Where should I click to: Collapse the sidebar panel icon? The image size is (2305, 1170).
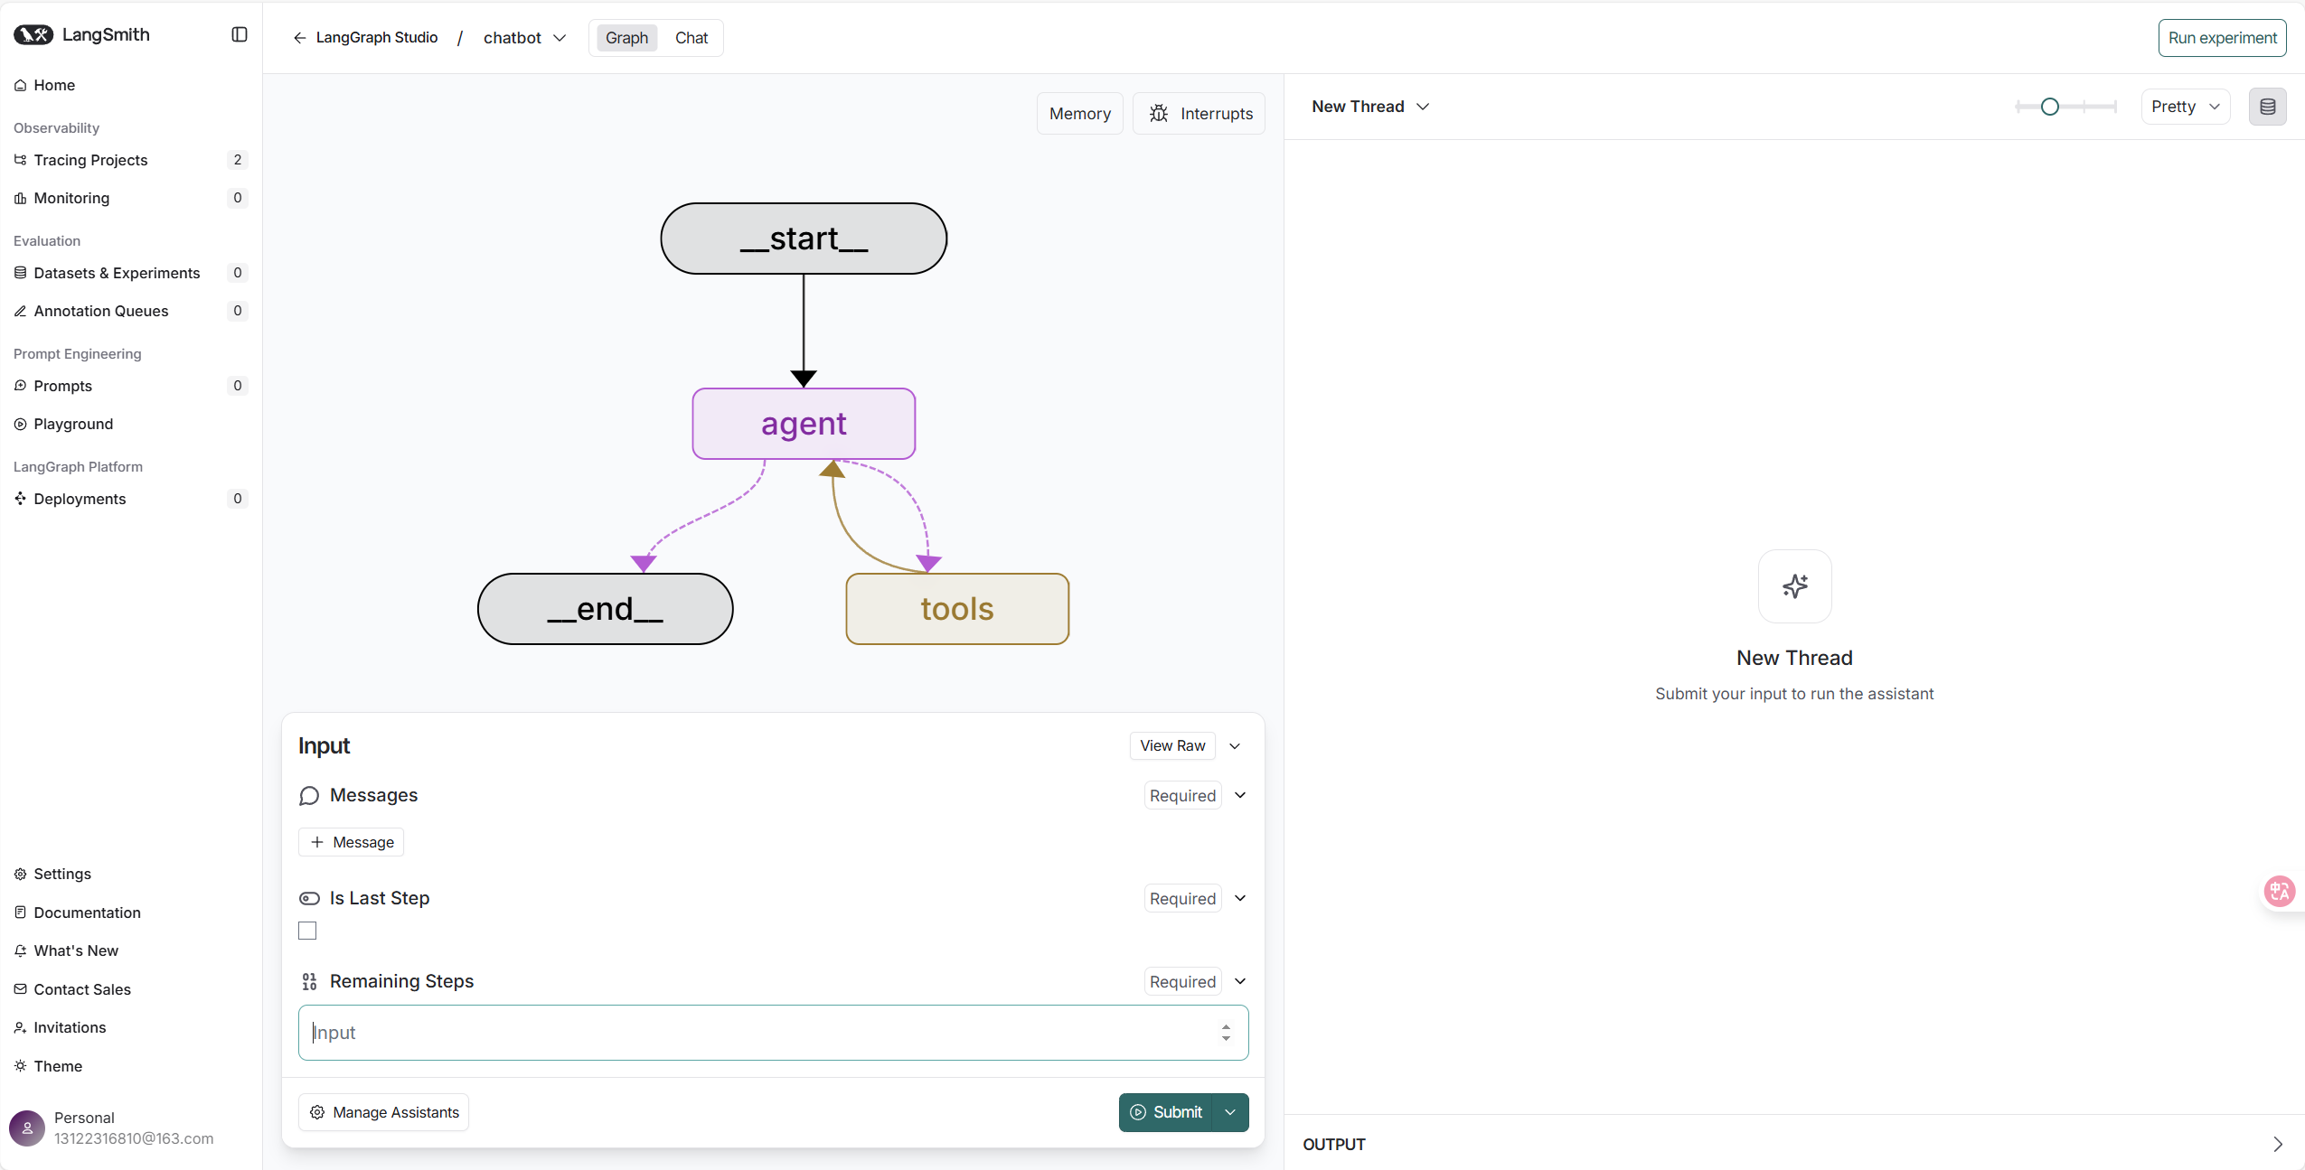[x=240, y=34]
